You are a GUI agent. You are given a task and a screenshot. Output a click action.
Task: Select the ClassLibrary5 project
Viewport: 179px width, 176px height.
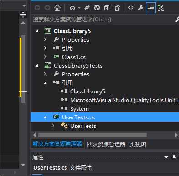pos(72,31)
